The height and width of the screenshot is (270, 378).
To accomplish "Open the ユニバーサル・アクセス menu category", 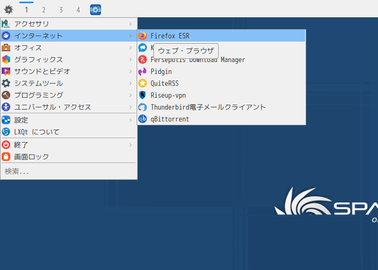I will click(x=69, y=107).
